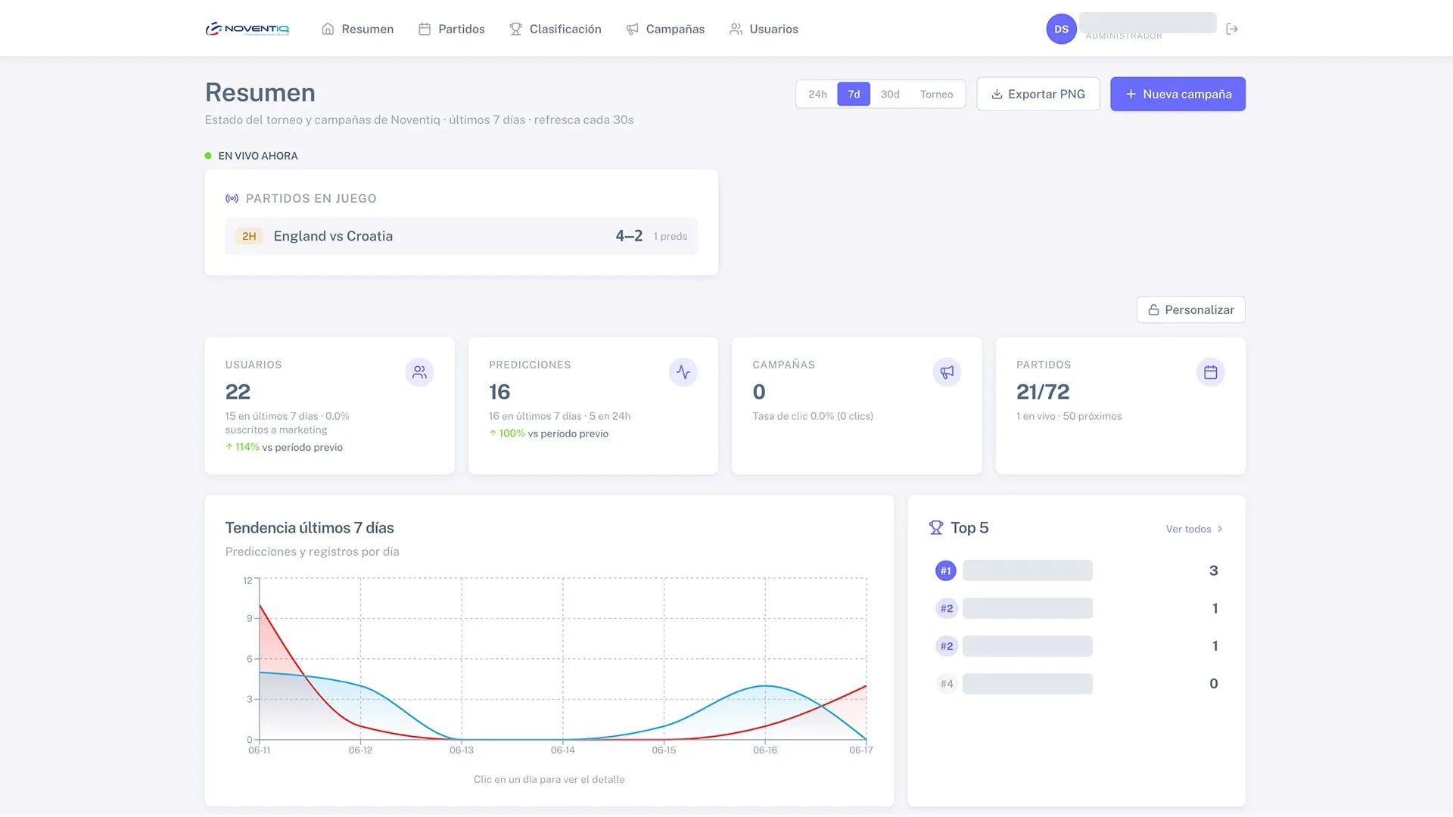Click the Noventiq logo
This screenshot has width=1453, height=817.
coord(247,29)
